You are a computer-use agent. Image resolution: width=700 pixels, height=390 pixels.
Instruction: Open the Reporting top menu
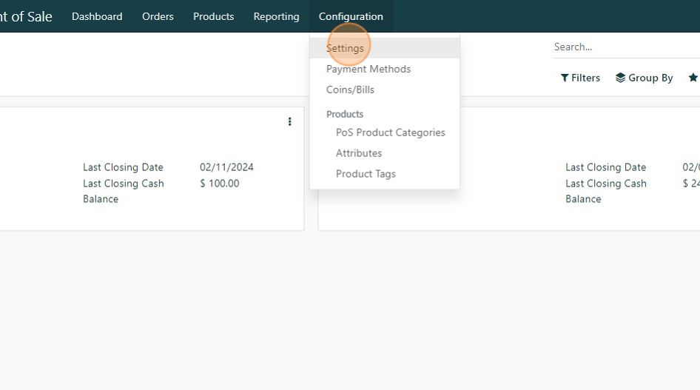(x=276, y=16)
